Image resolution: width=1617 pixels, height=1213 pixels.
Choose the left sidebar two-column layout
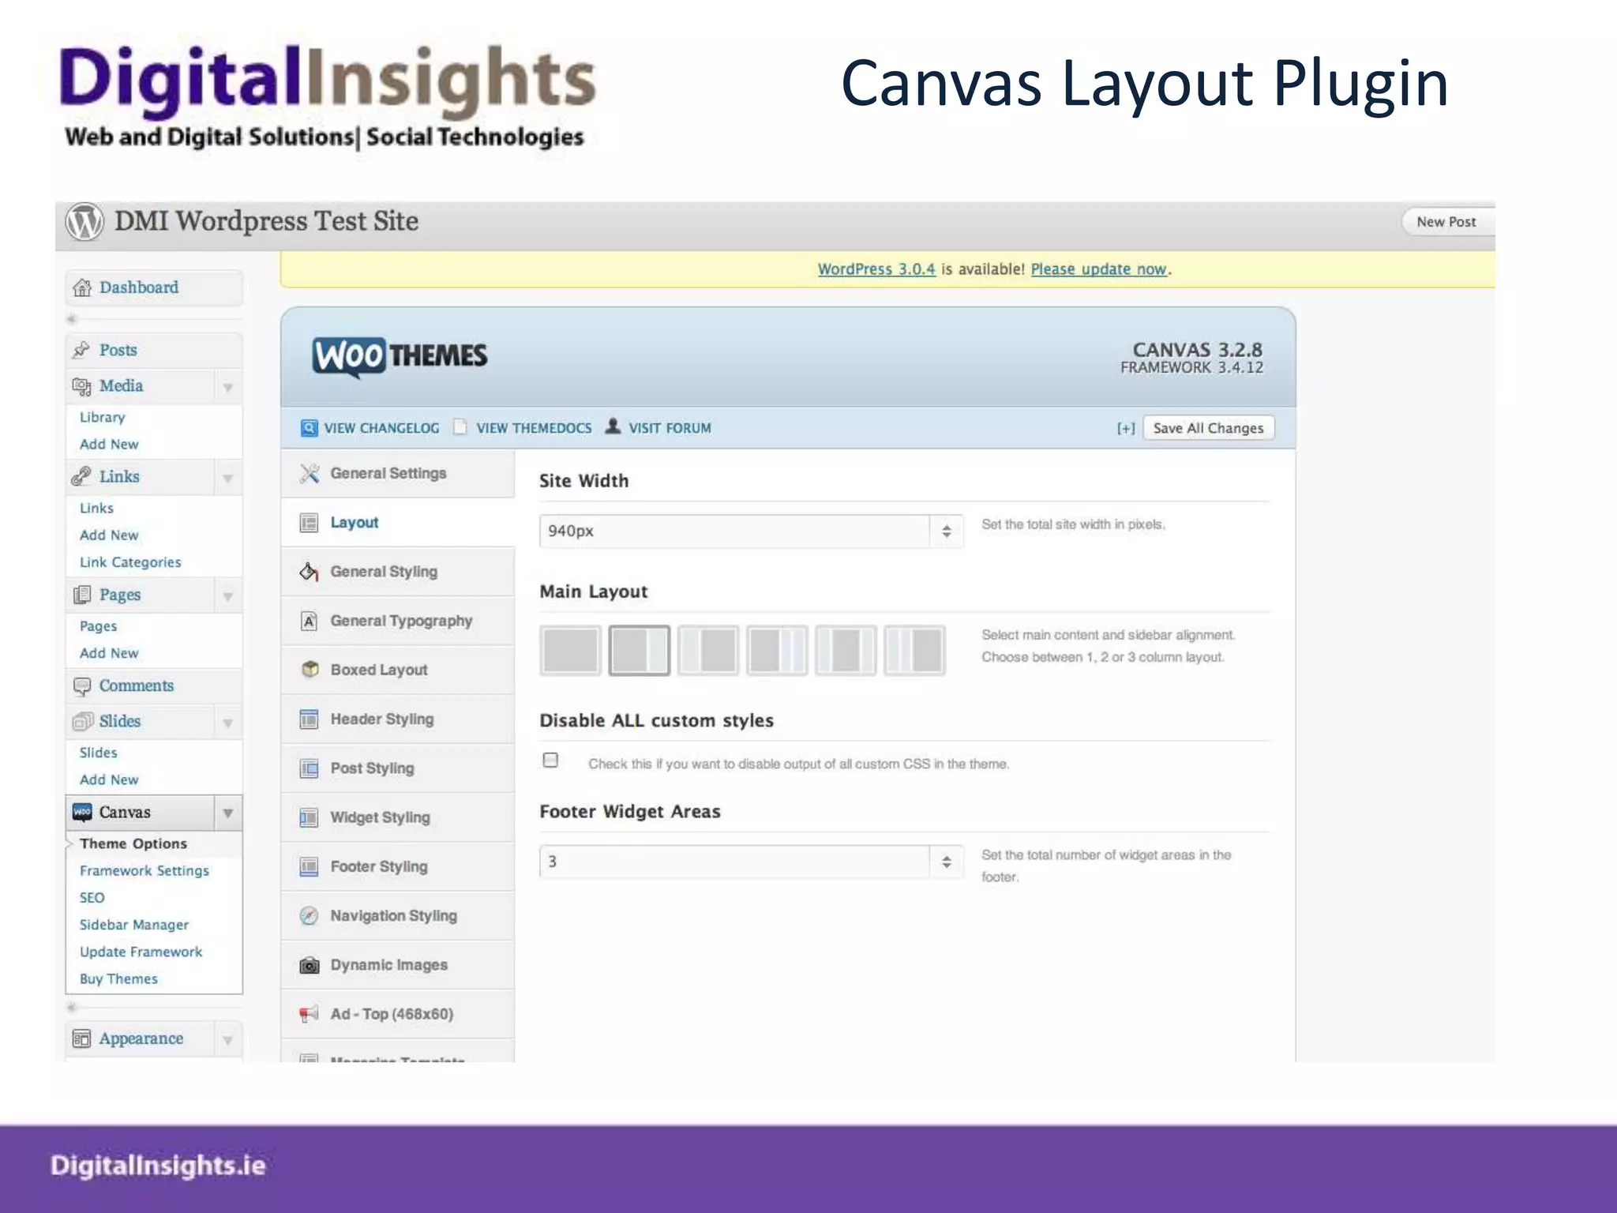click(x=708, y=651)
